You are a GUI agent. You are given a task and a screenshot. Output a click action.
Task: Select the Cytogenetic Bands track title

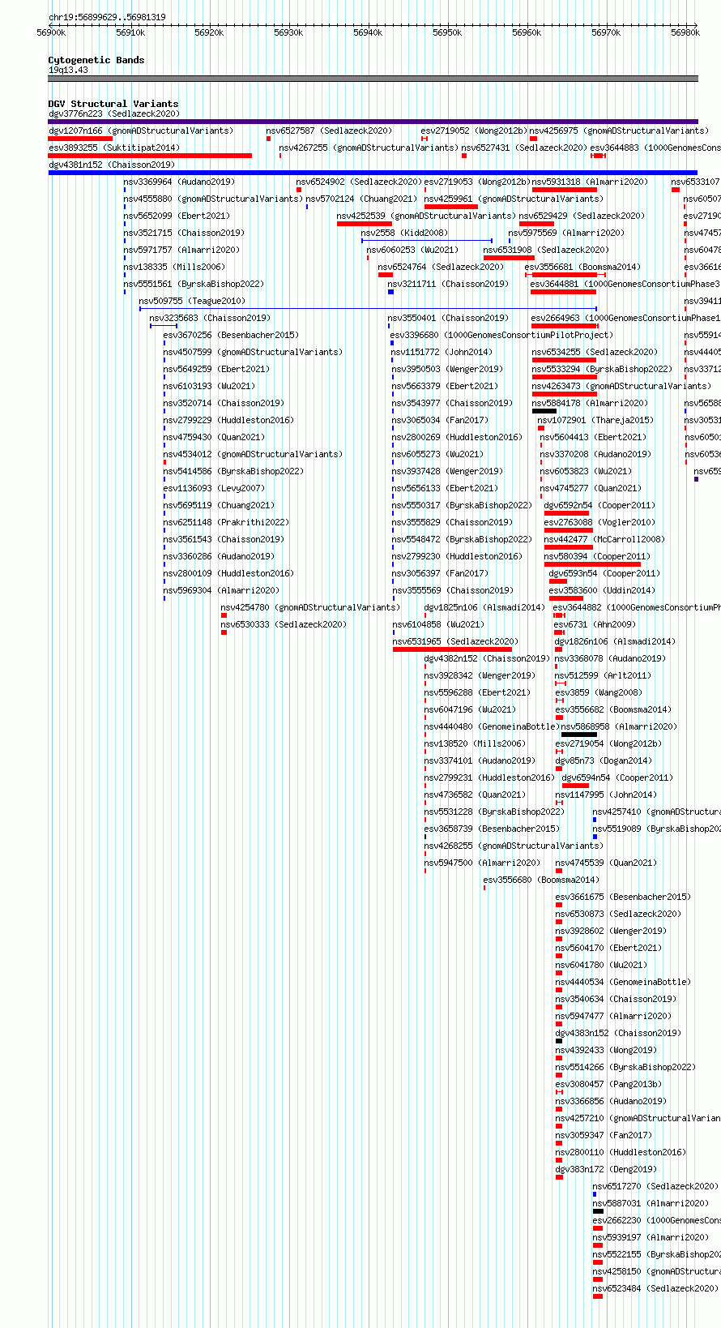(x=96, y=60)
